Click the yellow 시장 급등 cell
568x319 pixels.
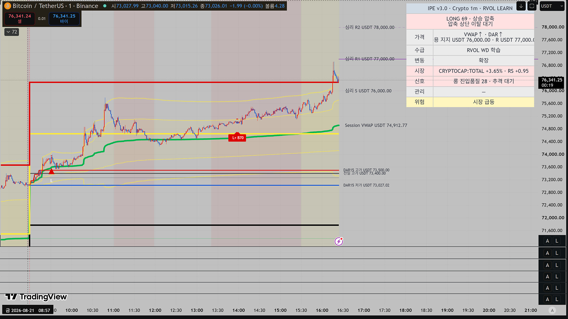coord(484,102)
